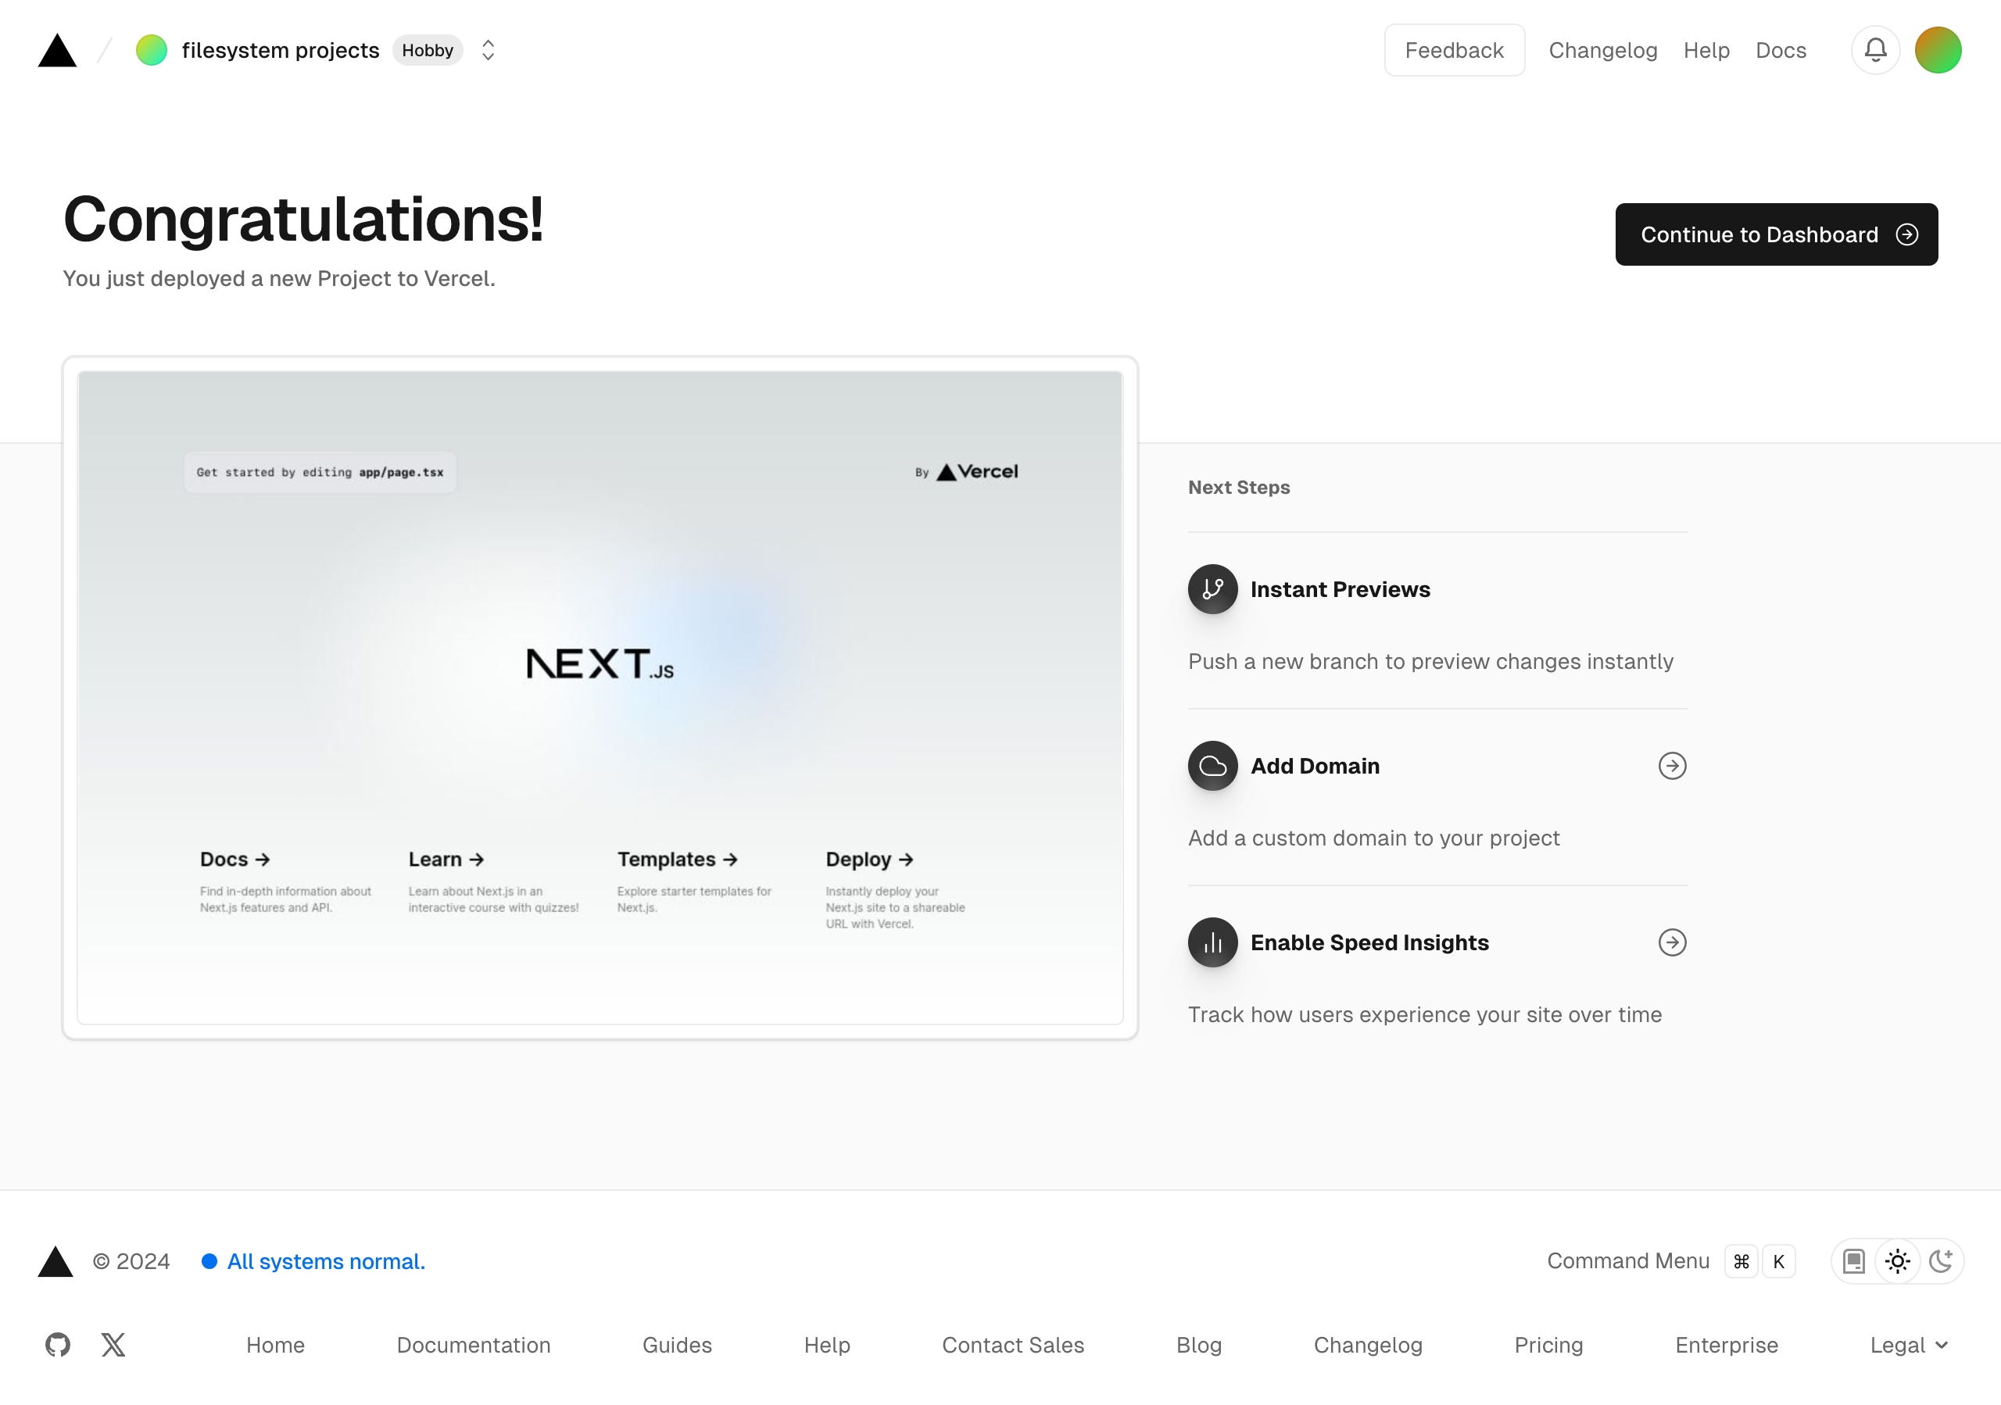Open the team switcher chevrons
This screenshot has height=1405, width=2001.
[488, 51]
